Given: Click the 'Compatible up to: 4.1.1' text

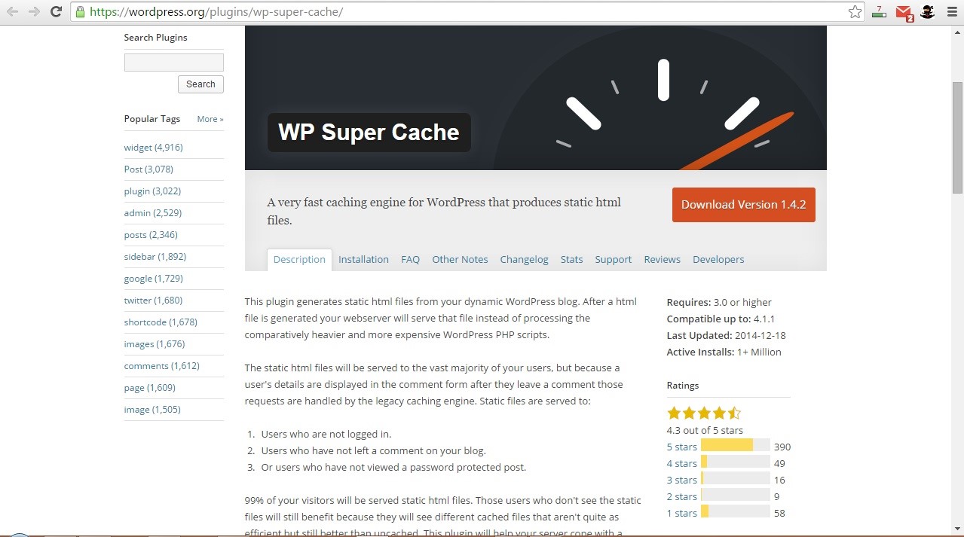Looking at the screenshot, I should pos(721,319).
